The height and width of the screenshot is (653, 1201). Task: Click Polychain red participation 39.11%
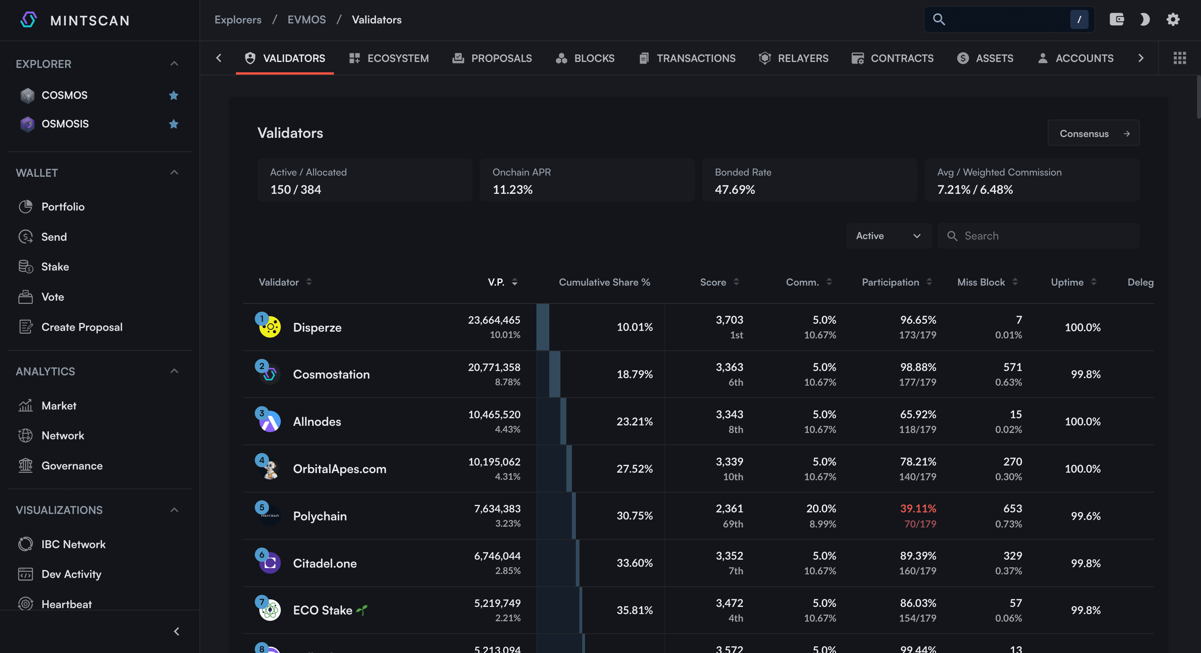[x=917, y=508]
